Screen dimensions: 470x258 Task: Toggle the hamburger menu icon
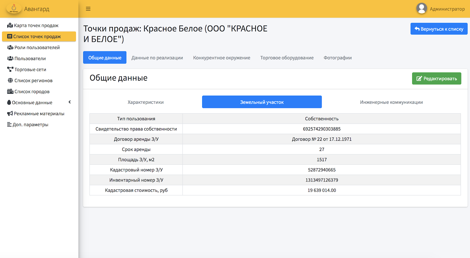(x=88, y=9)
